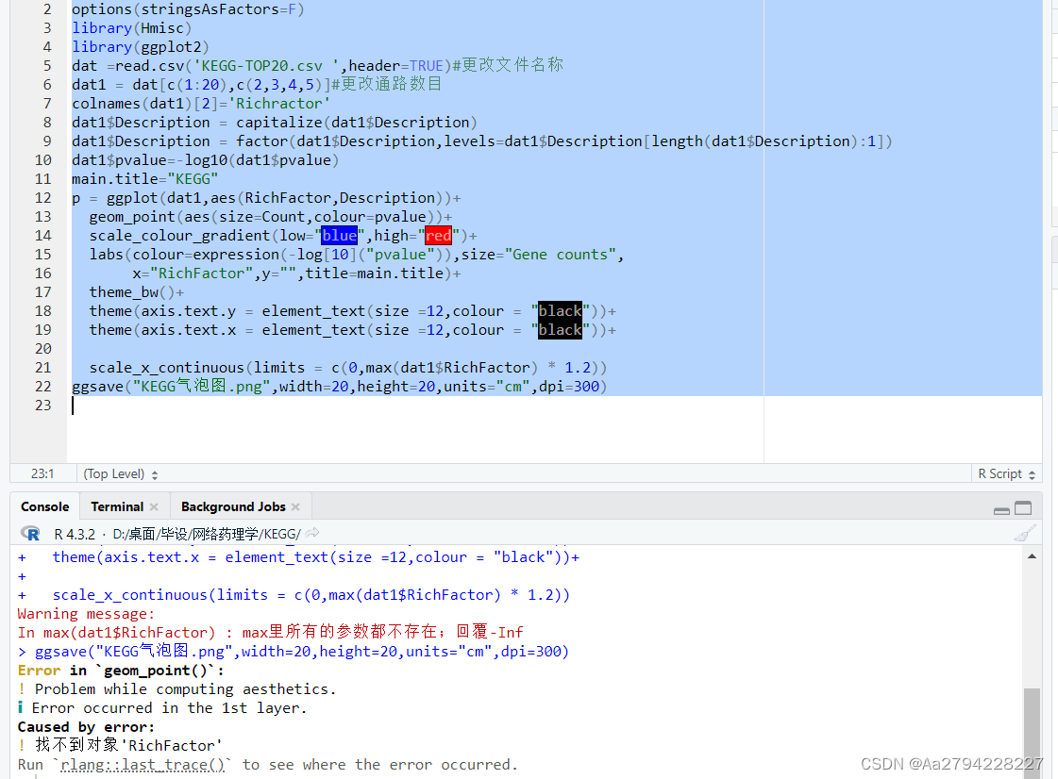Click line number 22 in the editor gutter
Viewport: 1058px width, 779px height.
coord(42,386)
